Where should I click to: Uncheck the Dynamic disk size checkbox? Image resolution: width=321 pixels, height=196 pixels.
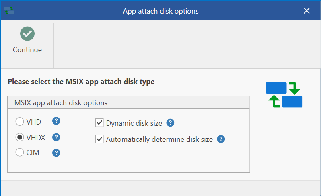99,123
